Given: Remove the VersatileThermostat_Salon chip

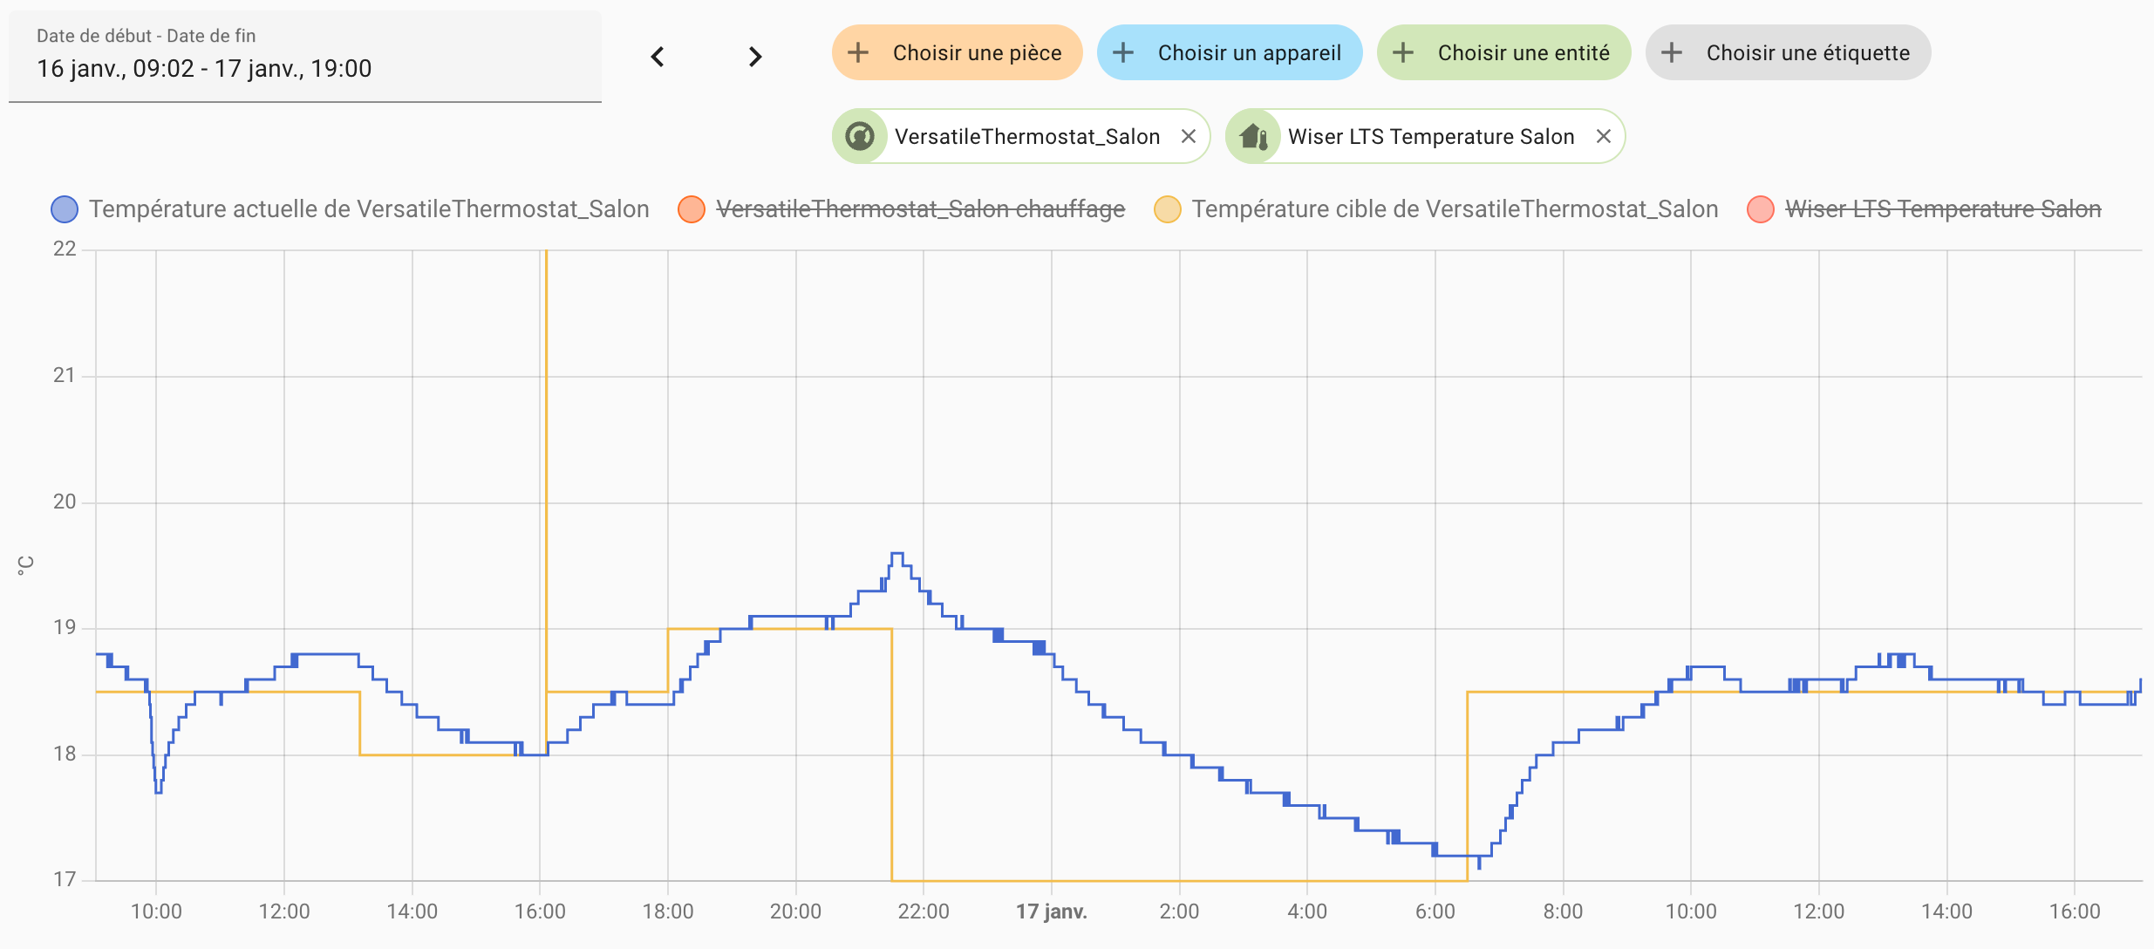Looking at the screenshot, I should (x=1188, y=136).
